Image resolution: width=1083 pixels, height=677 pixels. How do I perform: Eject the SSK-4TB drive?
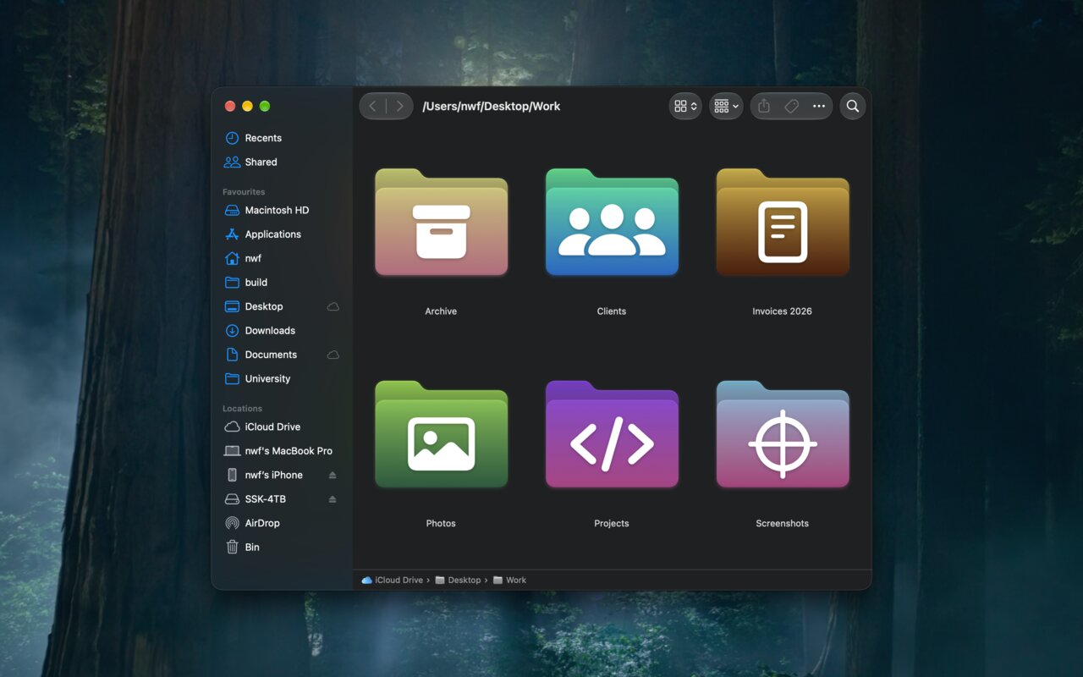pyautogui.click(x=333, y=499)
